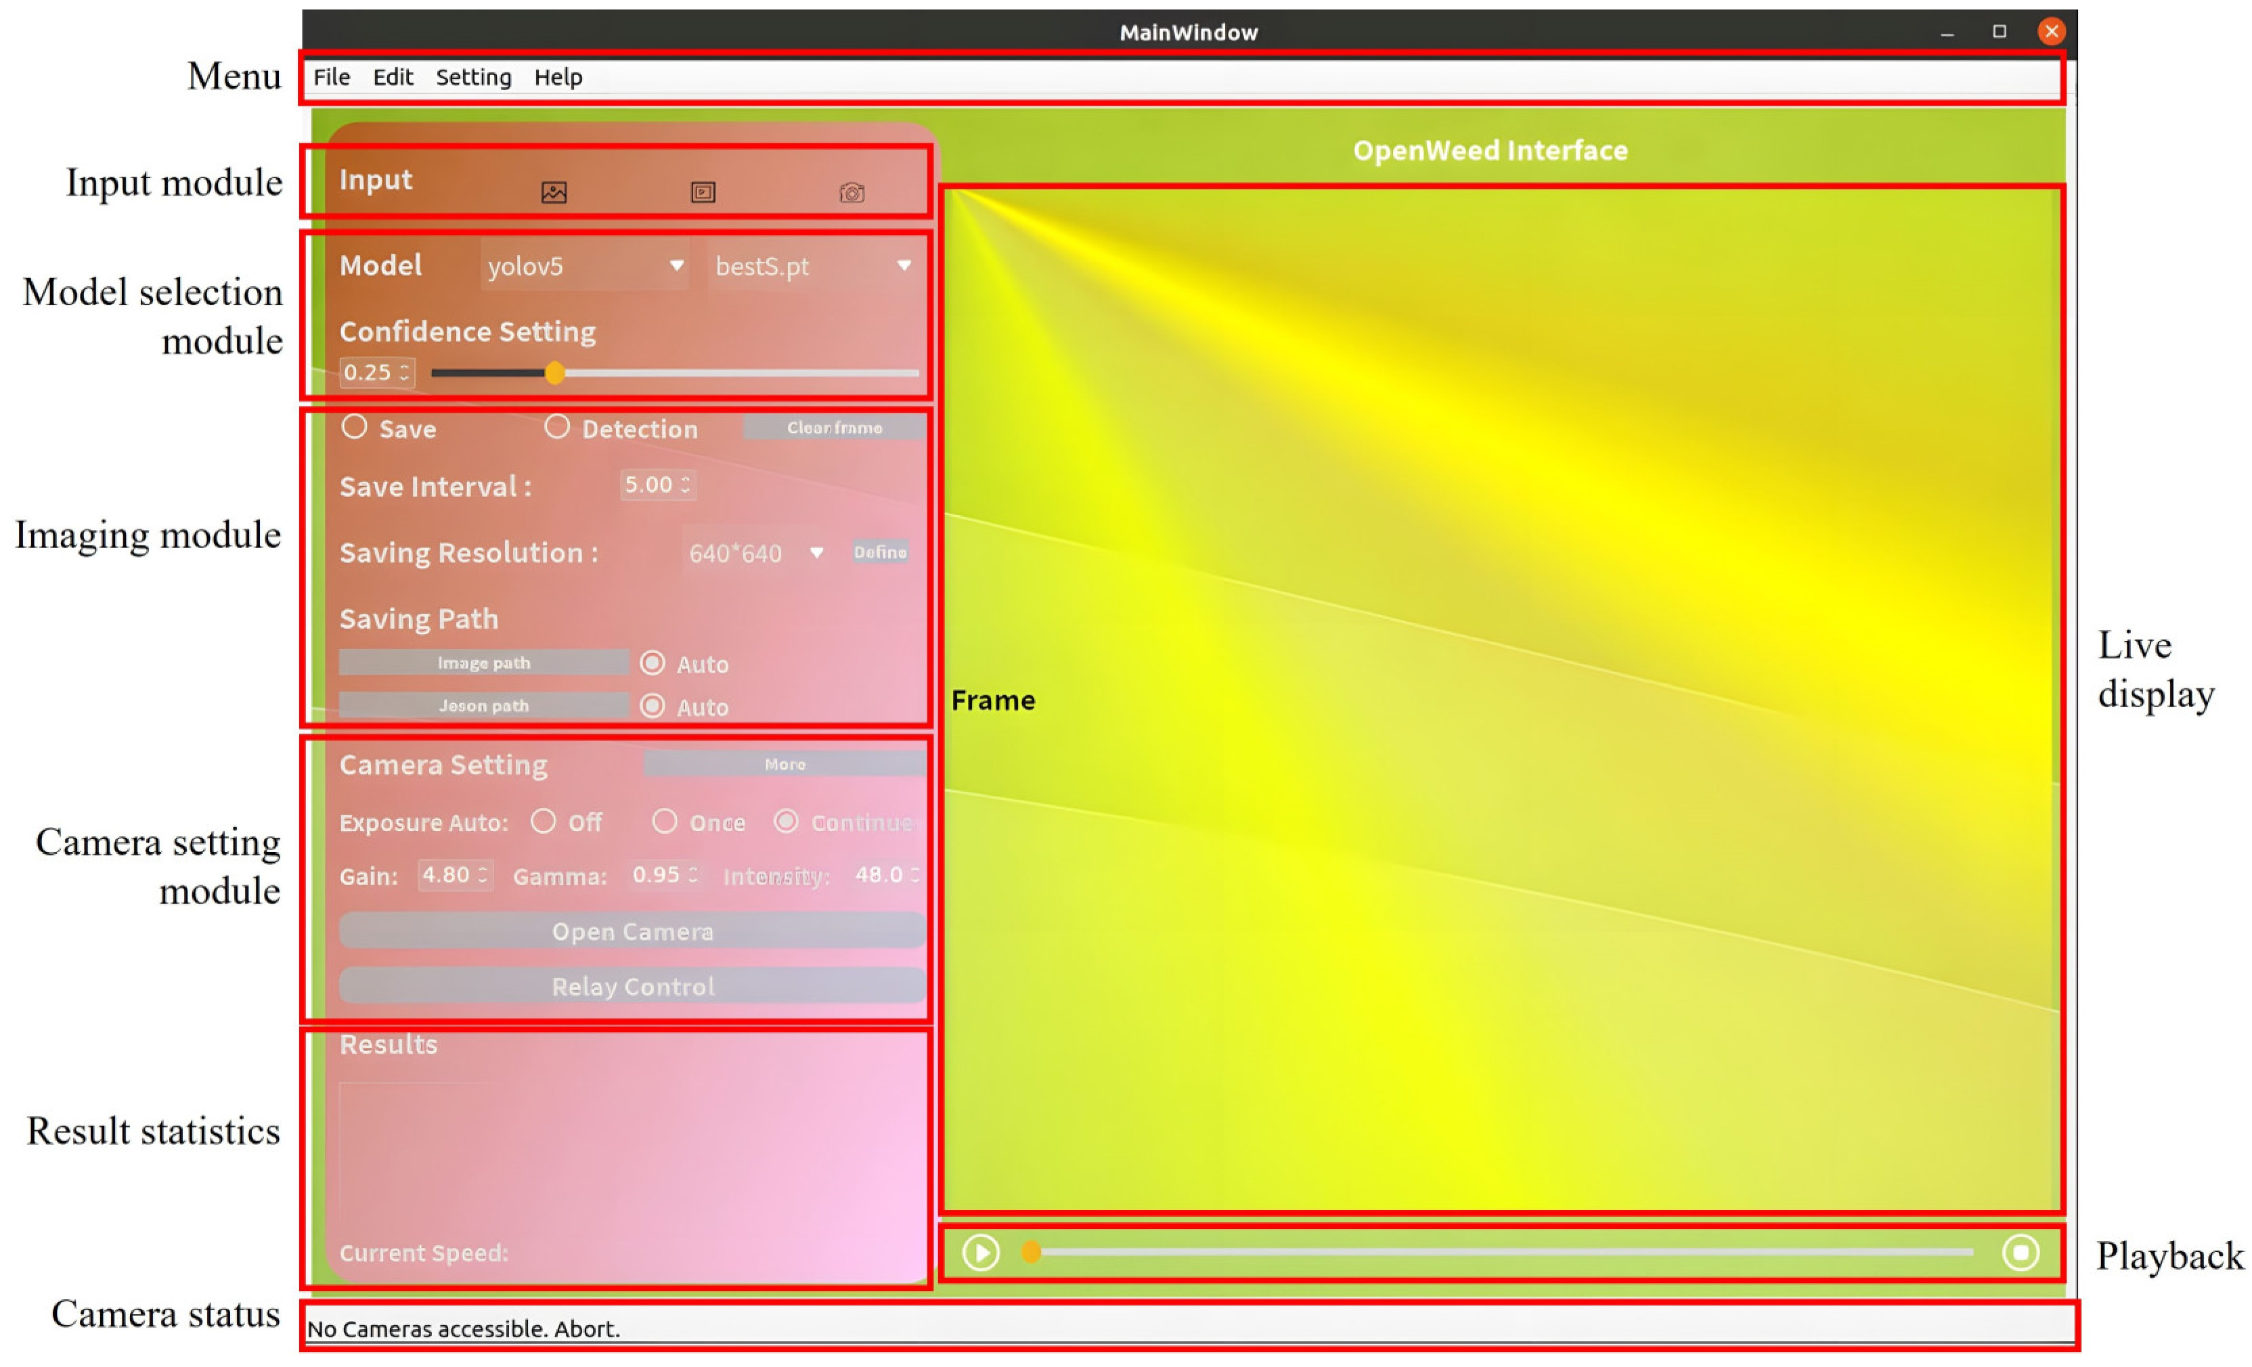Click the Relay Control button
Viewport: 2252px width, 1367px height.
click(x=632, y=986)
